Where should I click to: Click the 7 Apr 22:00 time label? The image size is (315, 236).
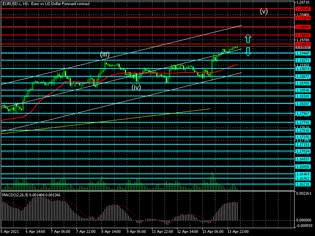(86, 231)
